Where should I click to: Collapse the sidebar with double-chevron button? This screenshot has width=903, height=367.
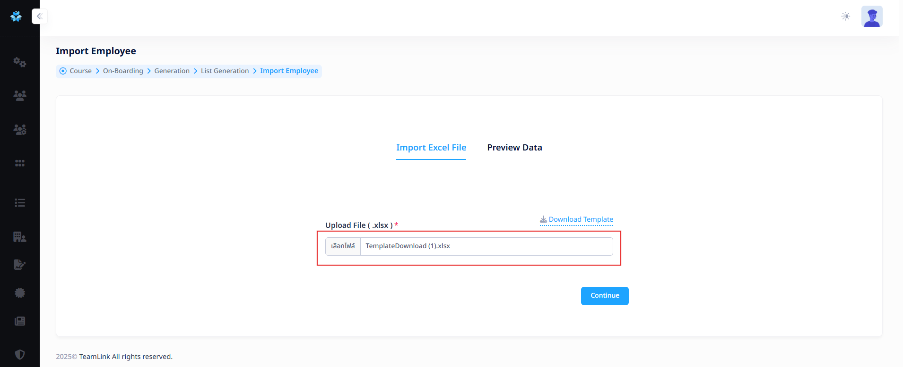tap(40, 17)
